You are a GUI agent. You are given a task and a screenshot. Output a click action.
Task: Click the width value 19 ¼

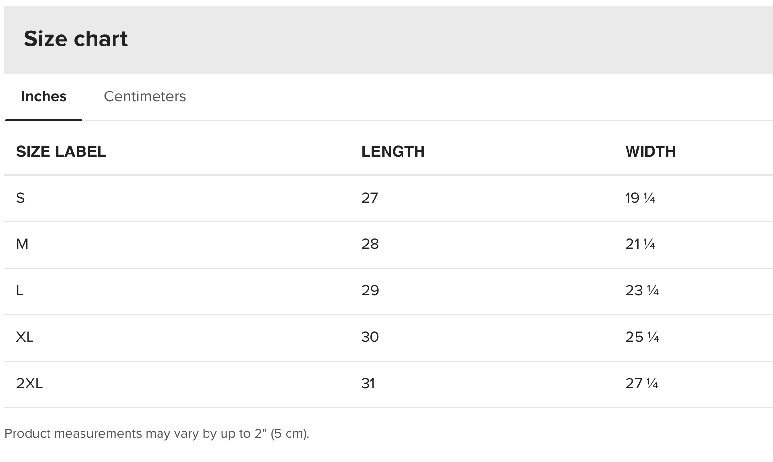640,198
